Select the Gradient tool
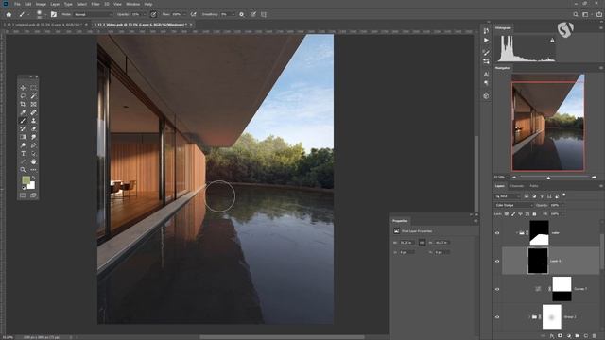 (23, 137)
